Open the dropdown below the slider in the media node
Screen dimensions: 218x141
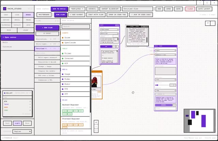pos(166,91)
